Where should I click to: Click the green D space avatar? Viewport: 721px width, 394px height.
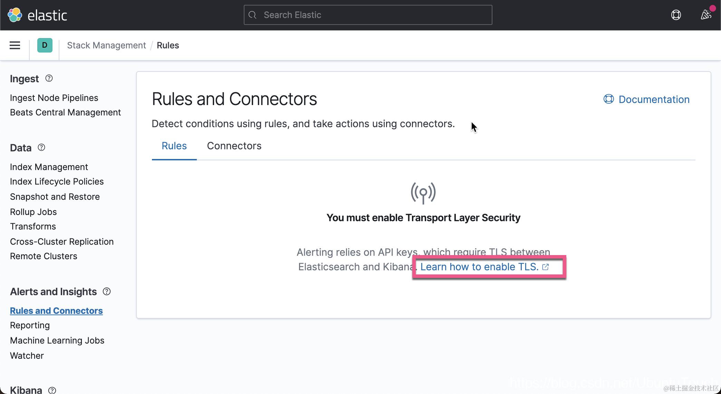pos(45,45)
